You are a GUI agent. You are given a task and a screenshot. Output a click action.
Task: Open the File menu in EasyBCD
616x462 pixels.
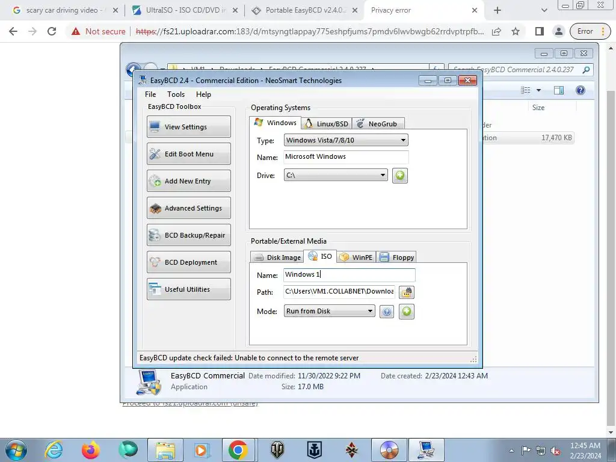coord(150,94)
